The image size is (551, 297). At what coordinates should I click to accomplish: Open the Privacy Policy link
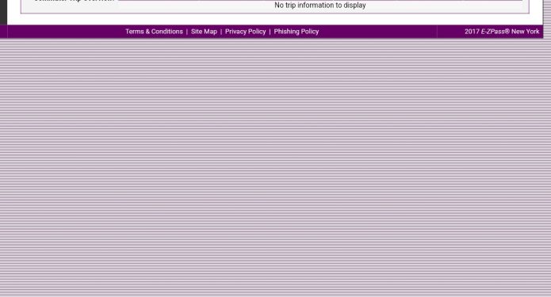coord(245,32)
